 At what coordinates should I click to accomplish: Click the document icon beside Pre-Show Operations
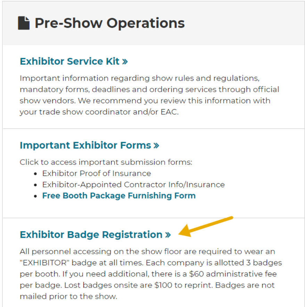tap(24, 23)
